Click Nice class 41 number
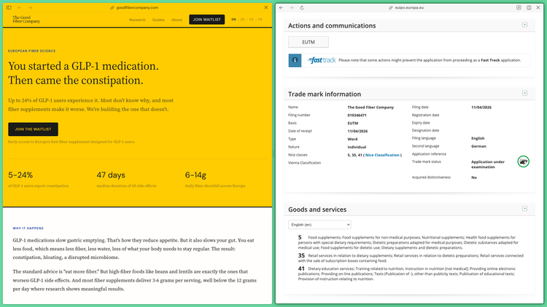 pyautogui.click(x=301, y=268)
